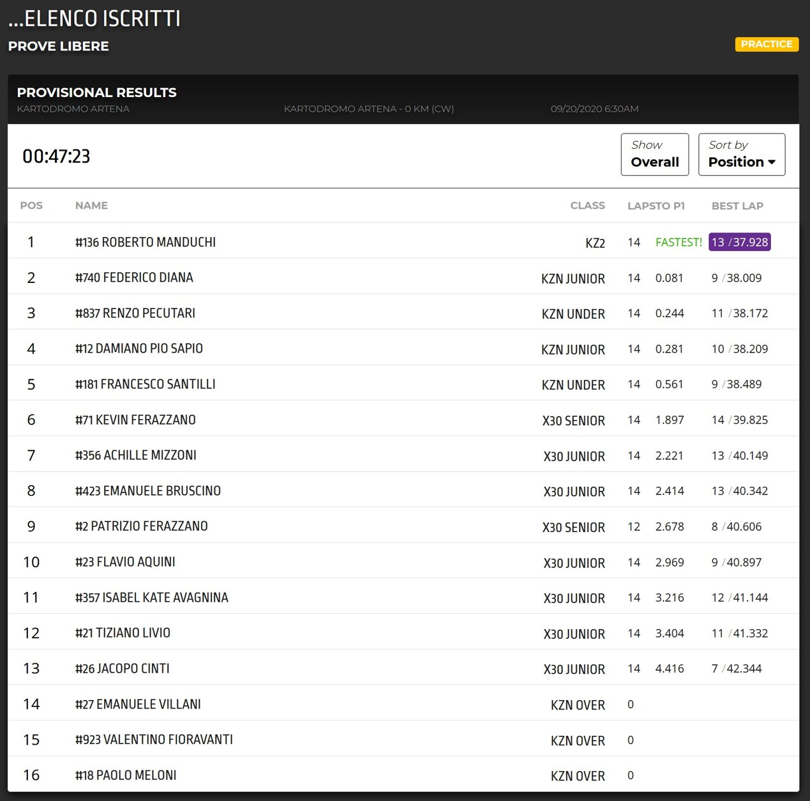The image size is (810, 801).
Task: Click the CLASS column header
Action: click(587, 206)
